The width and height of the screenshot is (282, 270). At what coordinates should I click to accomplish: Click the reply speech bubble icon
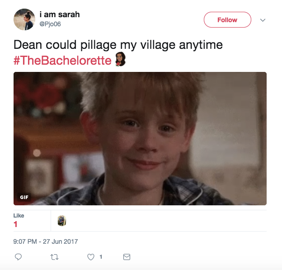18,257
